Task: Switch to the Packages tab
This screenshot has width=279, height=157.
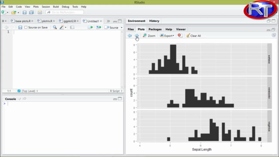Action: pyautogui.click(x=155, y=29)
